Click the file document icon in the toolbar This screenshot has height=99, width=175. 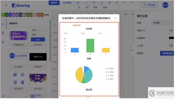[94, 3]
